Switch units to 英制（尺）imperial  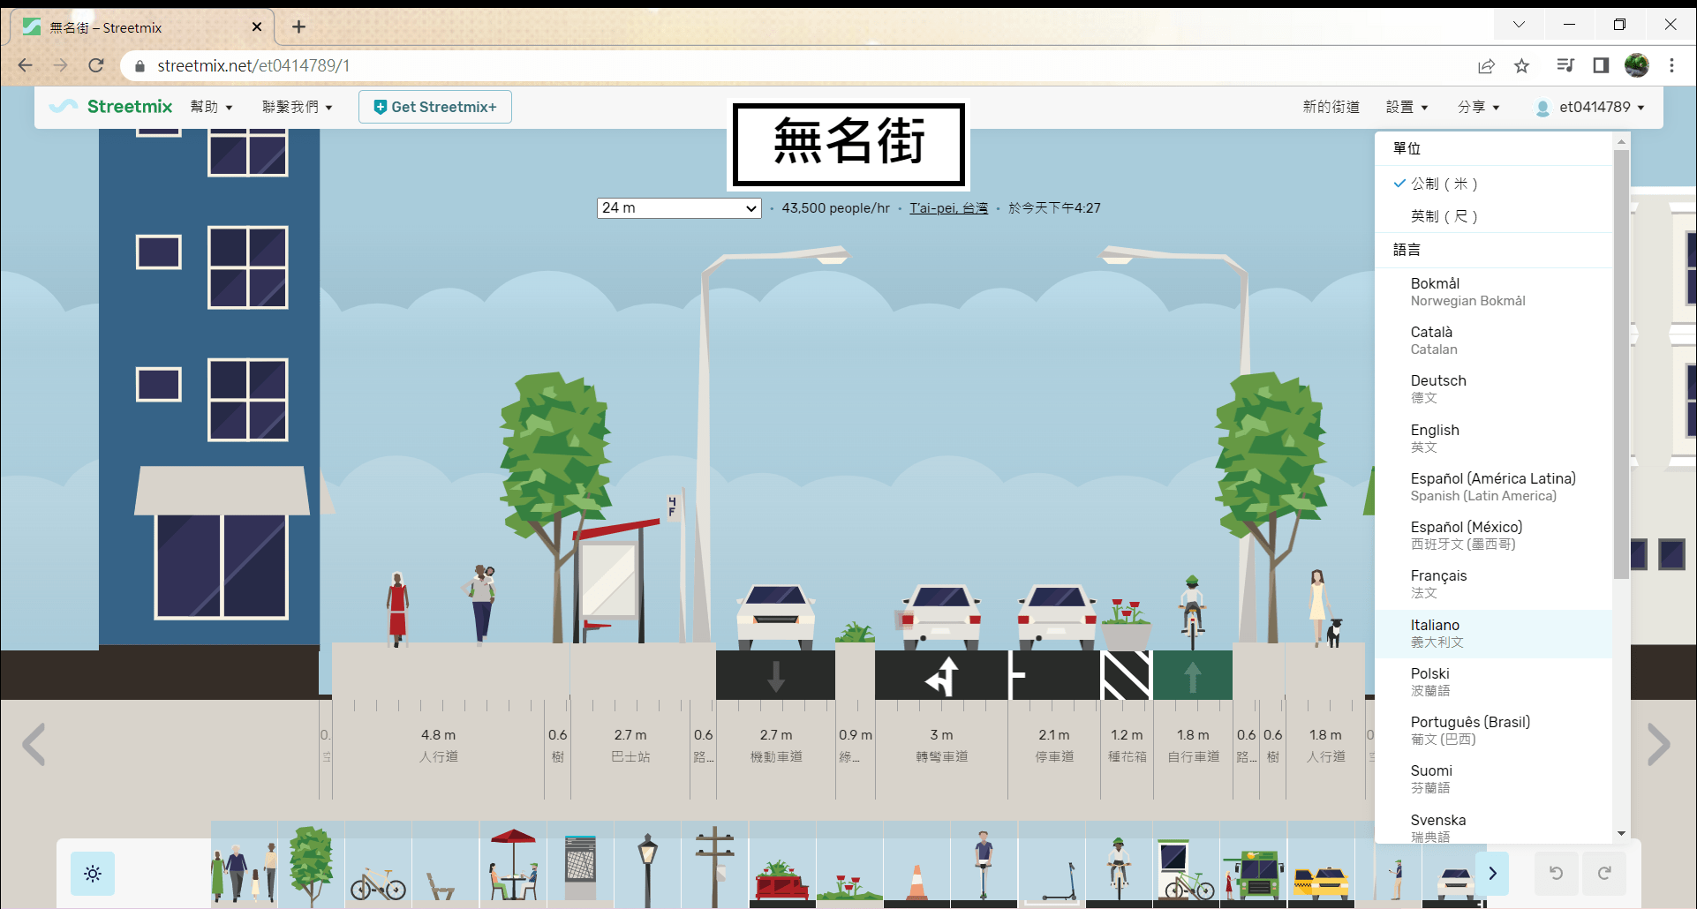[1445, 216]
